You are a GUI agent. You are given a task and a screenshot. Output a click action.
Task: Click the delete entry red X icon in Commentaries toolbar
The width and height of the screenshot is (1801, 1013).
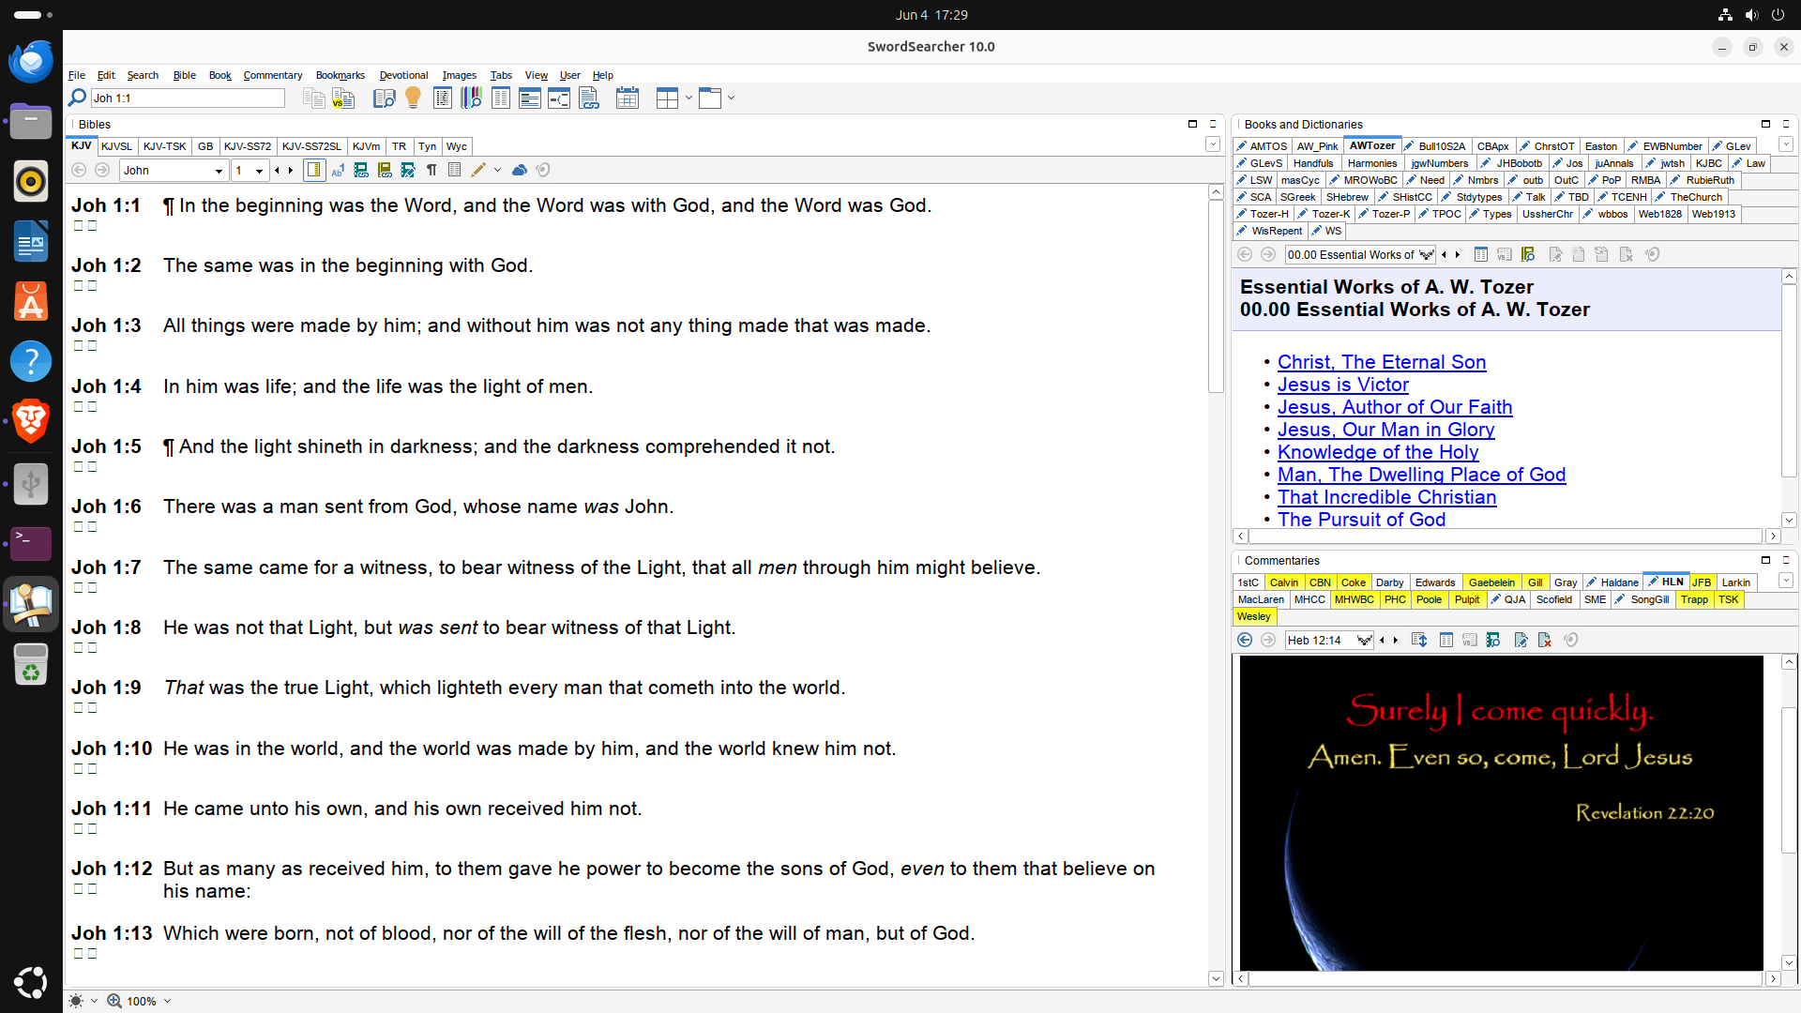coord(1545,640)
